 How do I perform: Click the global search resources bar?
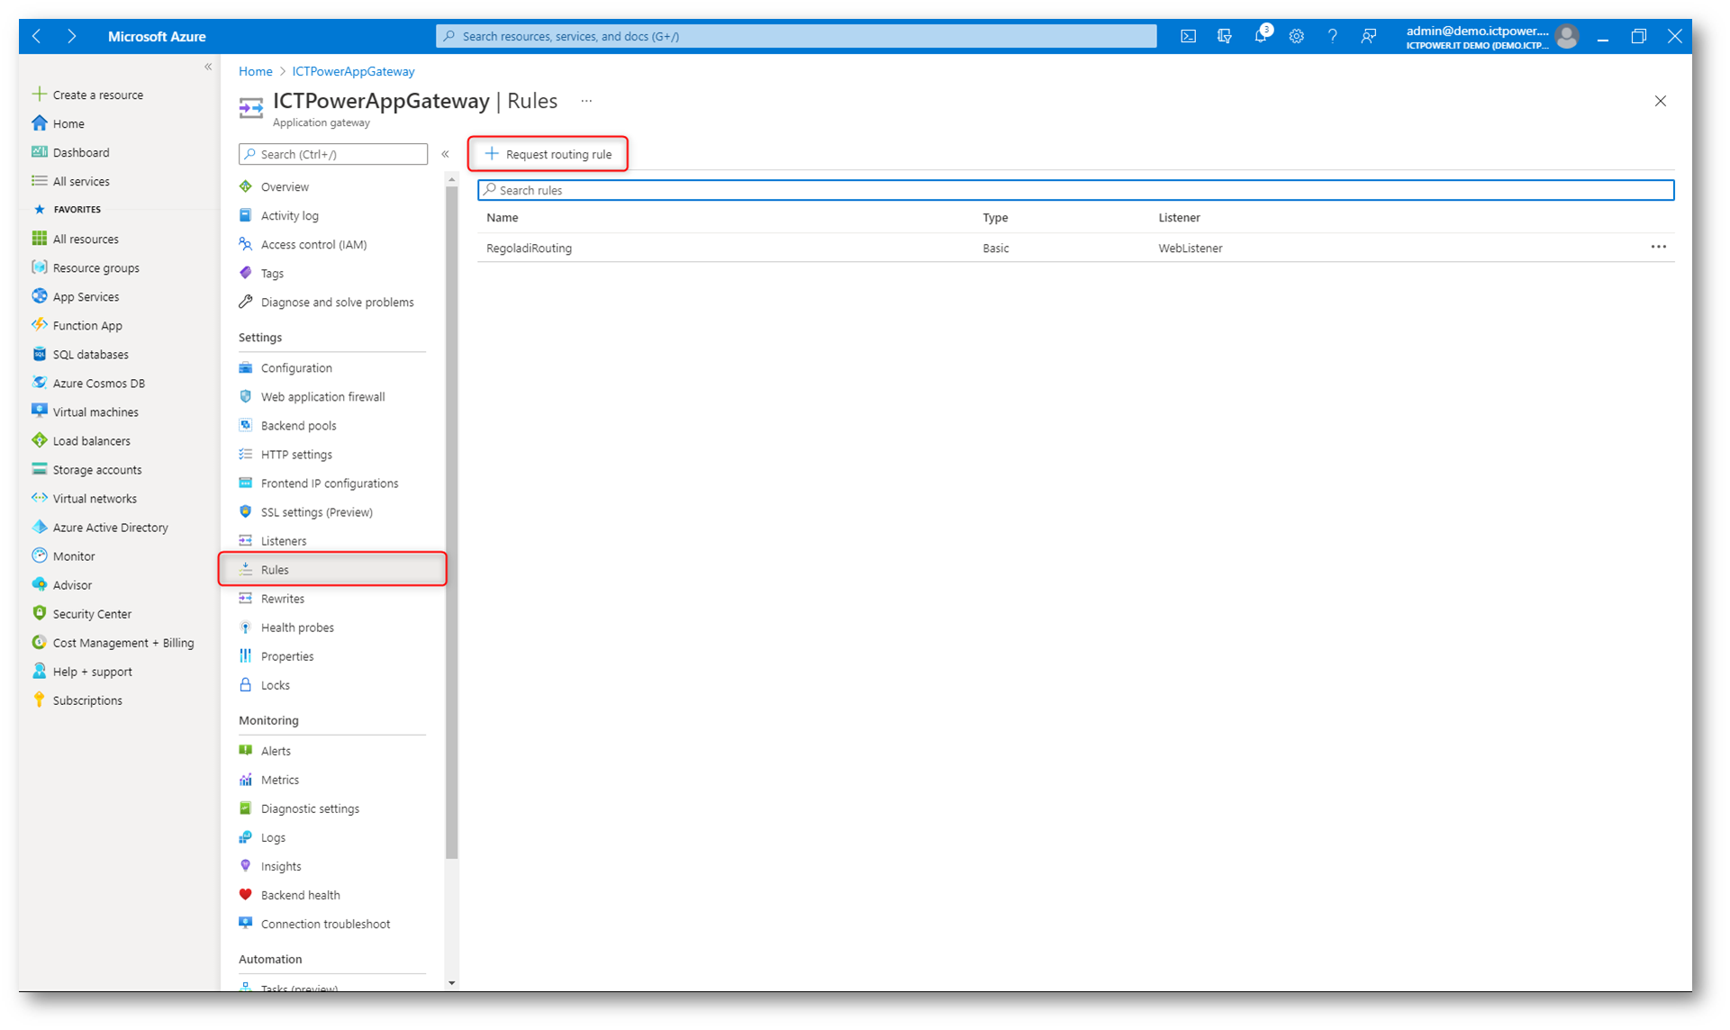796,36
